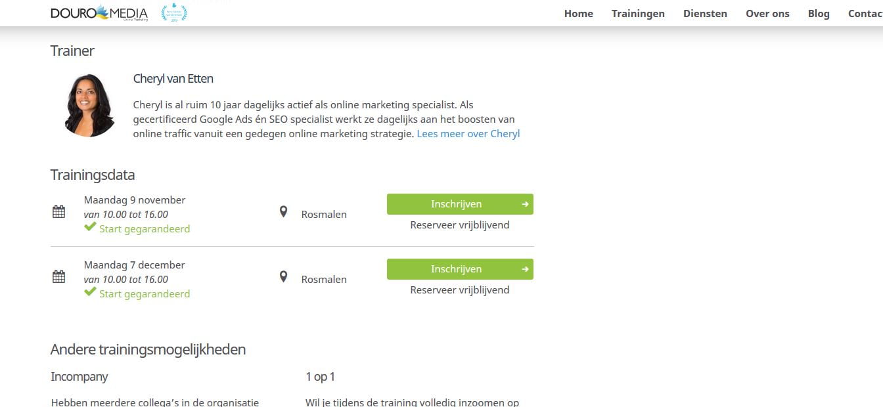This screenshot has width=883, height=407.
Task: Click the Incompany training heading
Action: click(79, 377)
